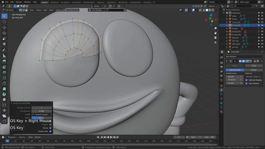Select the Bevel tool
This screenshot has height=149, width=265.
tap(4, 72)
